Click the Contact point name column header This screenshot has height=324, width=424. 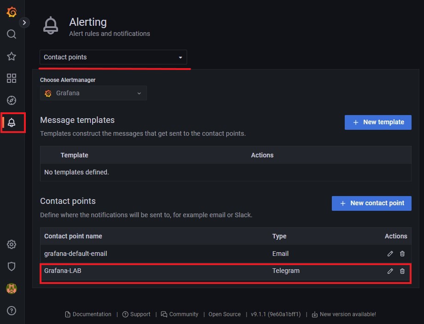73,236
